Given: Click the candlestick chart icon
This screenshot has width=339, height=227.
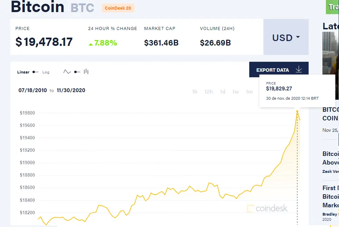Looking at the screenshot, I should coord(86,72).
